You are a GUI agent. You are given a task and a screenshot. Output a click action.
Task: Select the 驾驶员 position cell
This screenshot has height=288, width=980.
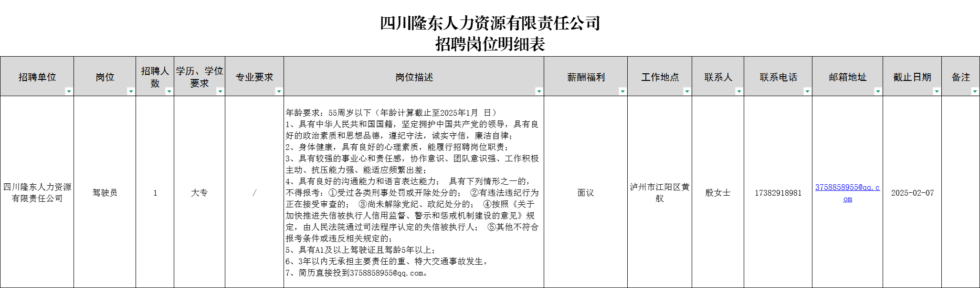[x=105, y=193]
